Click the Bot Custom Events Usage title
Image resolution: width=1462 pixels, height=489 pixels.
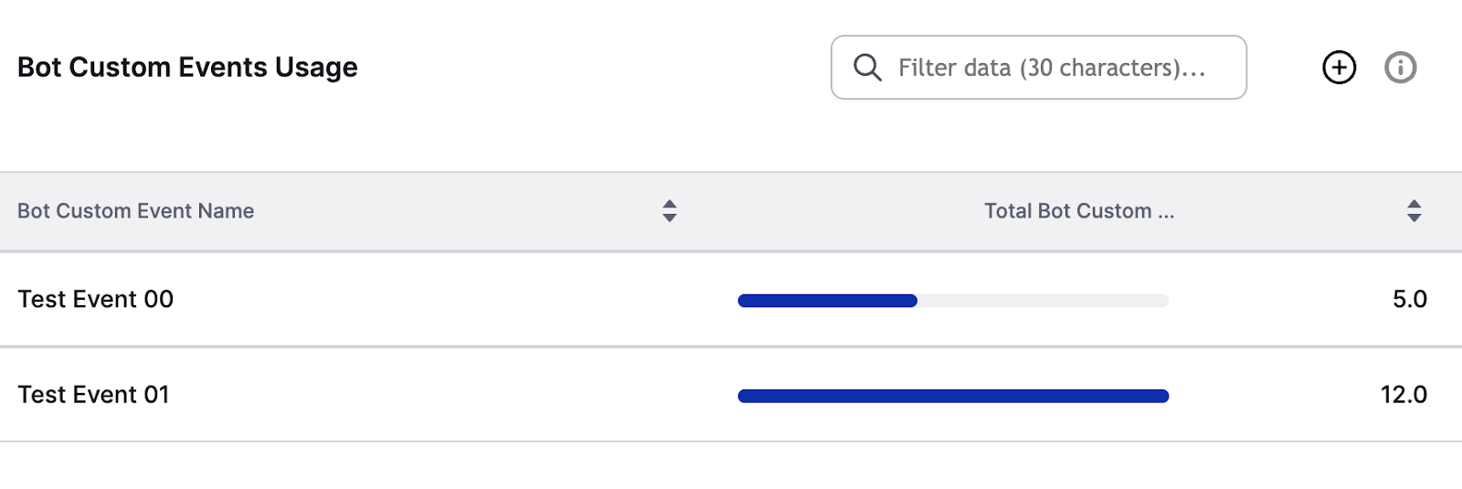coord(187,68)
